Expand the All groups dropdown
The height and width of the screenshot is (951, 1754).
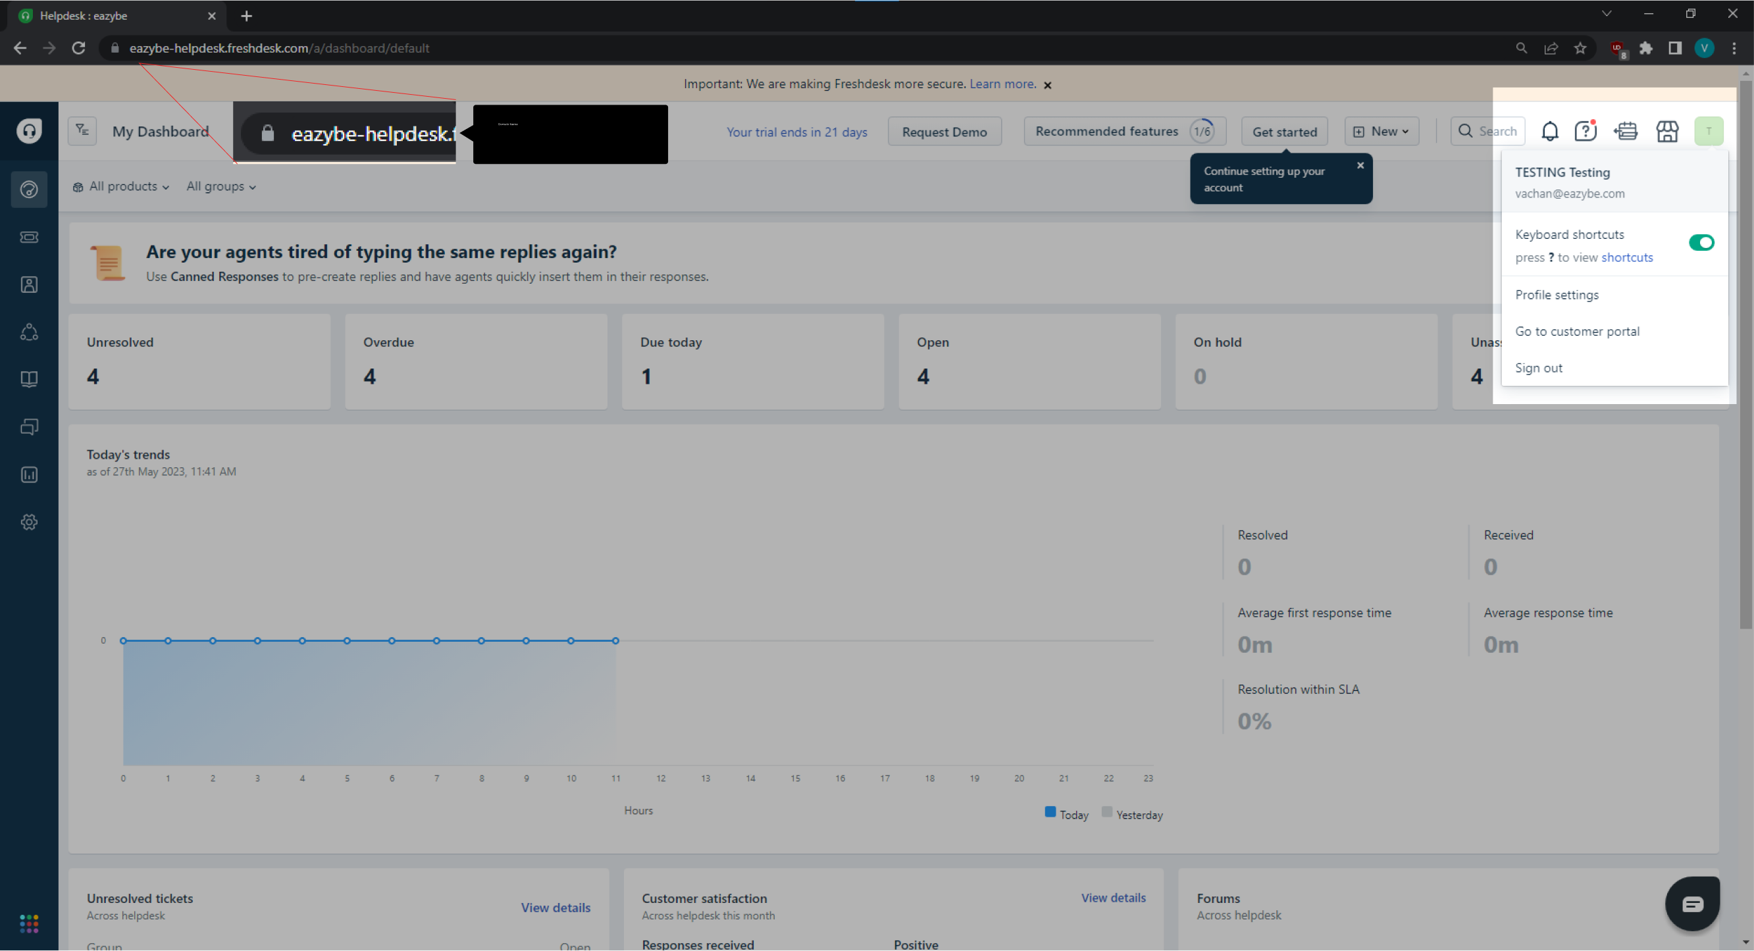coord(220,186)
